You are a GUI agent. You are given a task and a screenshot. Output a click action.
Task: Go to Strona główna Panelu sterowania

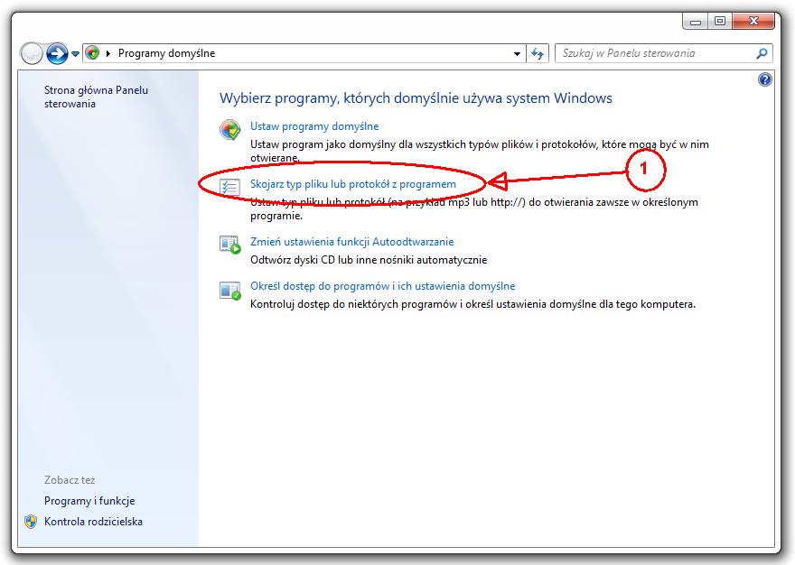coord(96,97)
